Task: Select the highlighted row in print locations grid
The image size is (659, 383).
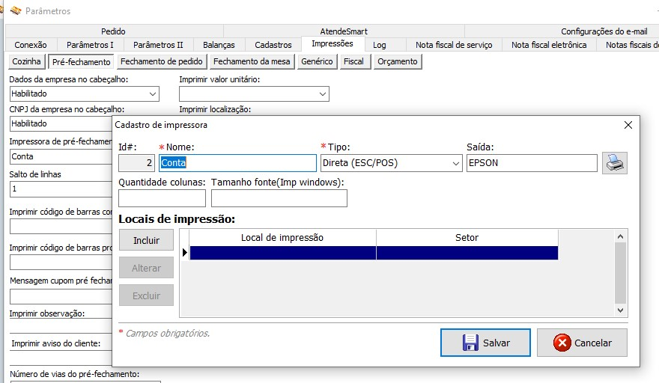Action: [x=374, y=253]
